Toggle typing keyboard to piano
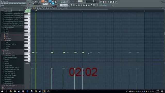This screenshot has height=93, width=165. point(50,1)
